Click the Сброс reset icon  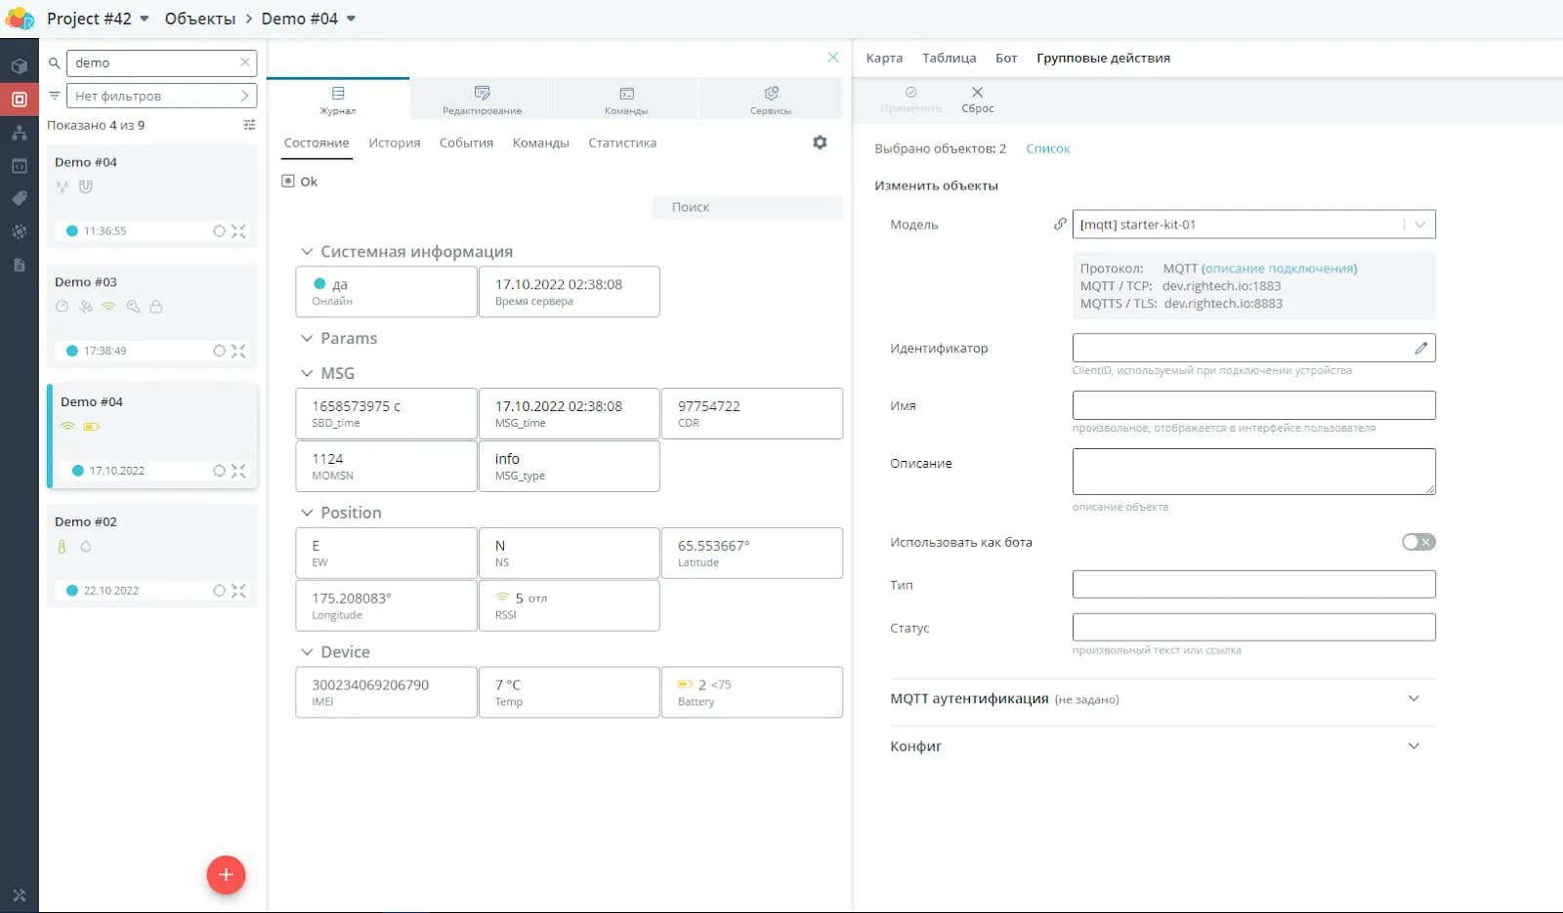(x=977, y=93)
